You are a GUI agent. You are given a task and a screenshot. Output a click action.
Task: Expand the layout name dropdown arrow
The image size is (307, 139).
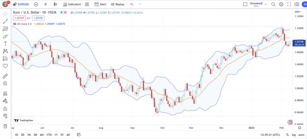tap(265, 4)
